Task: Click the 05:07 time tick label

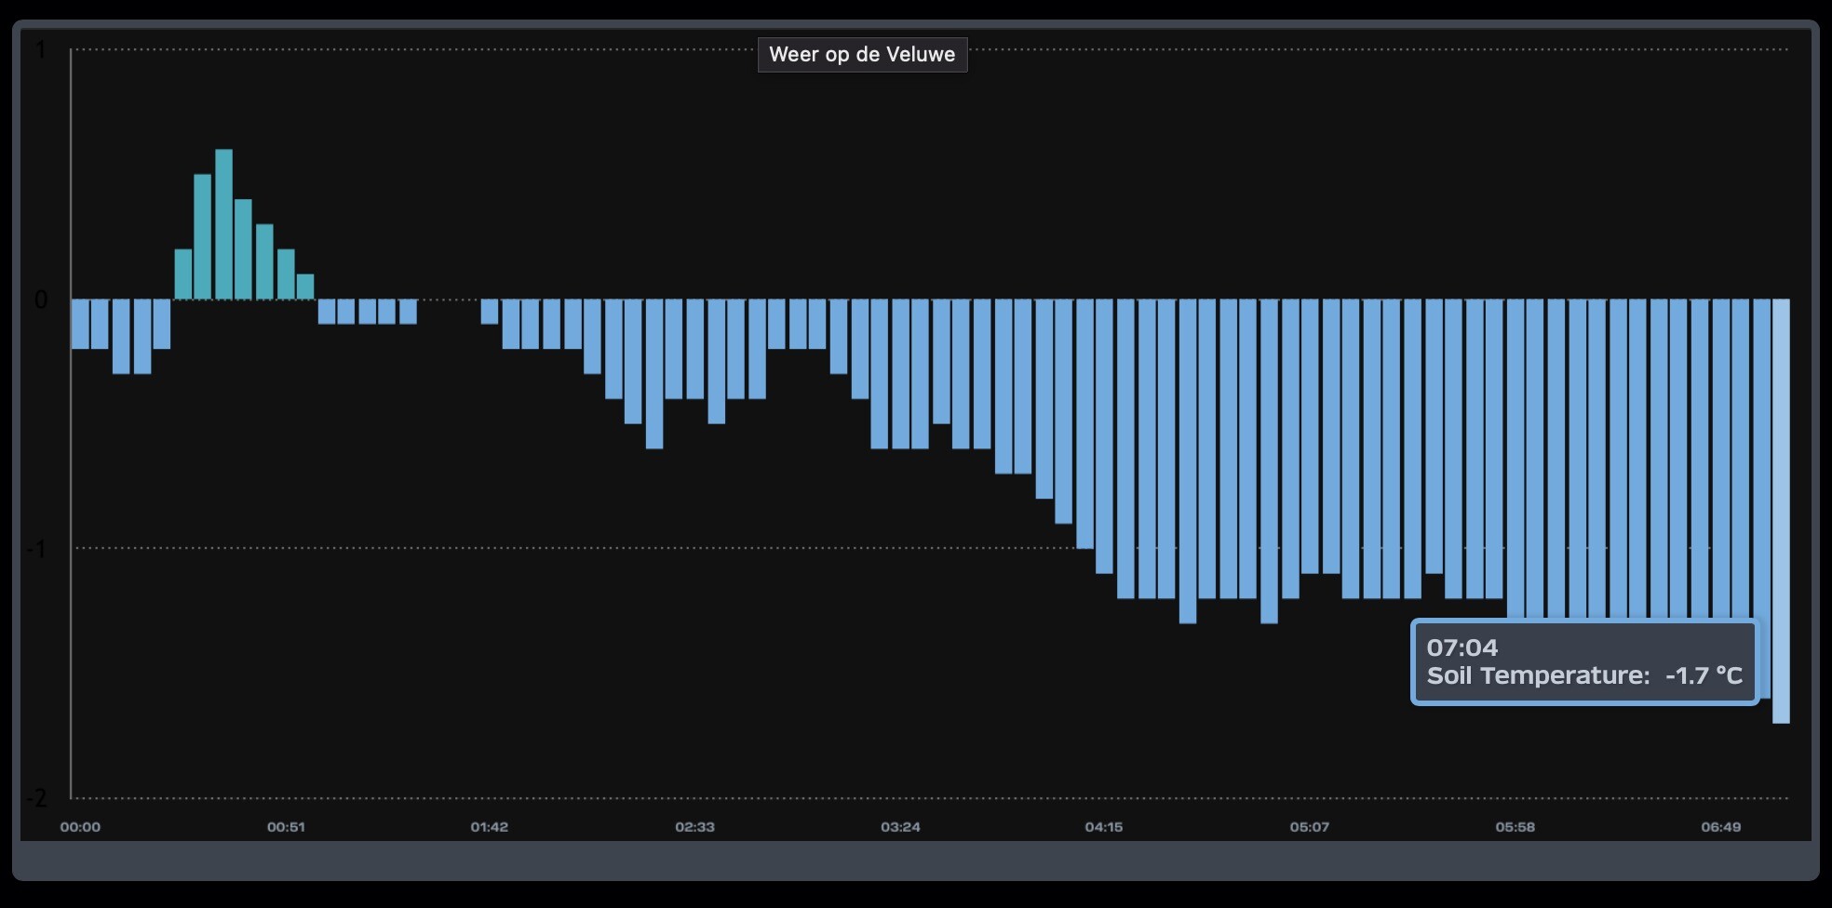Action: click(1310, 826)
